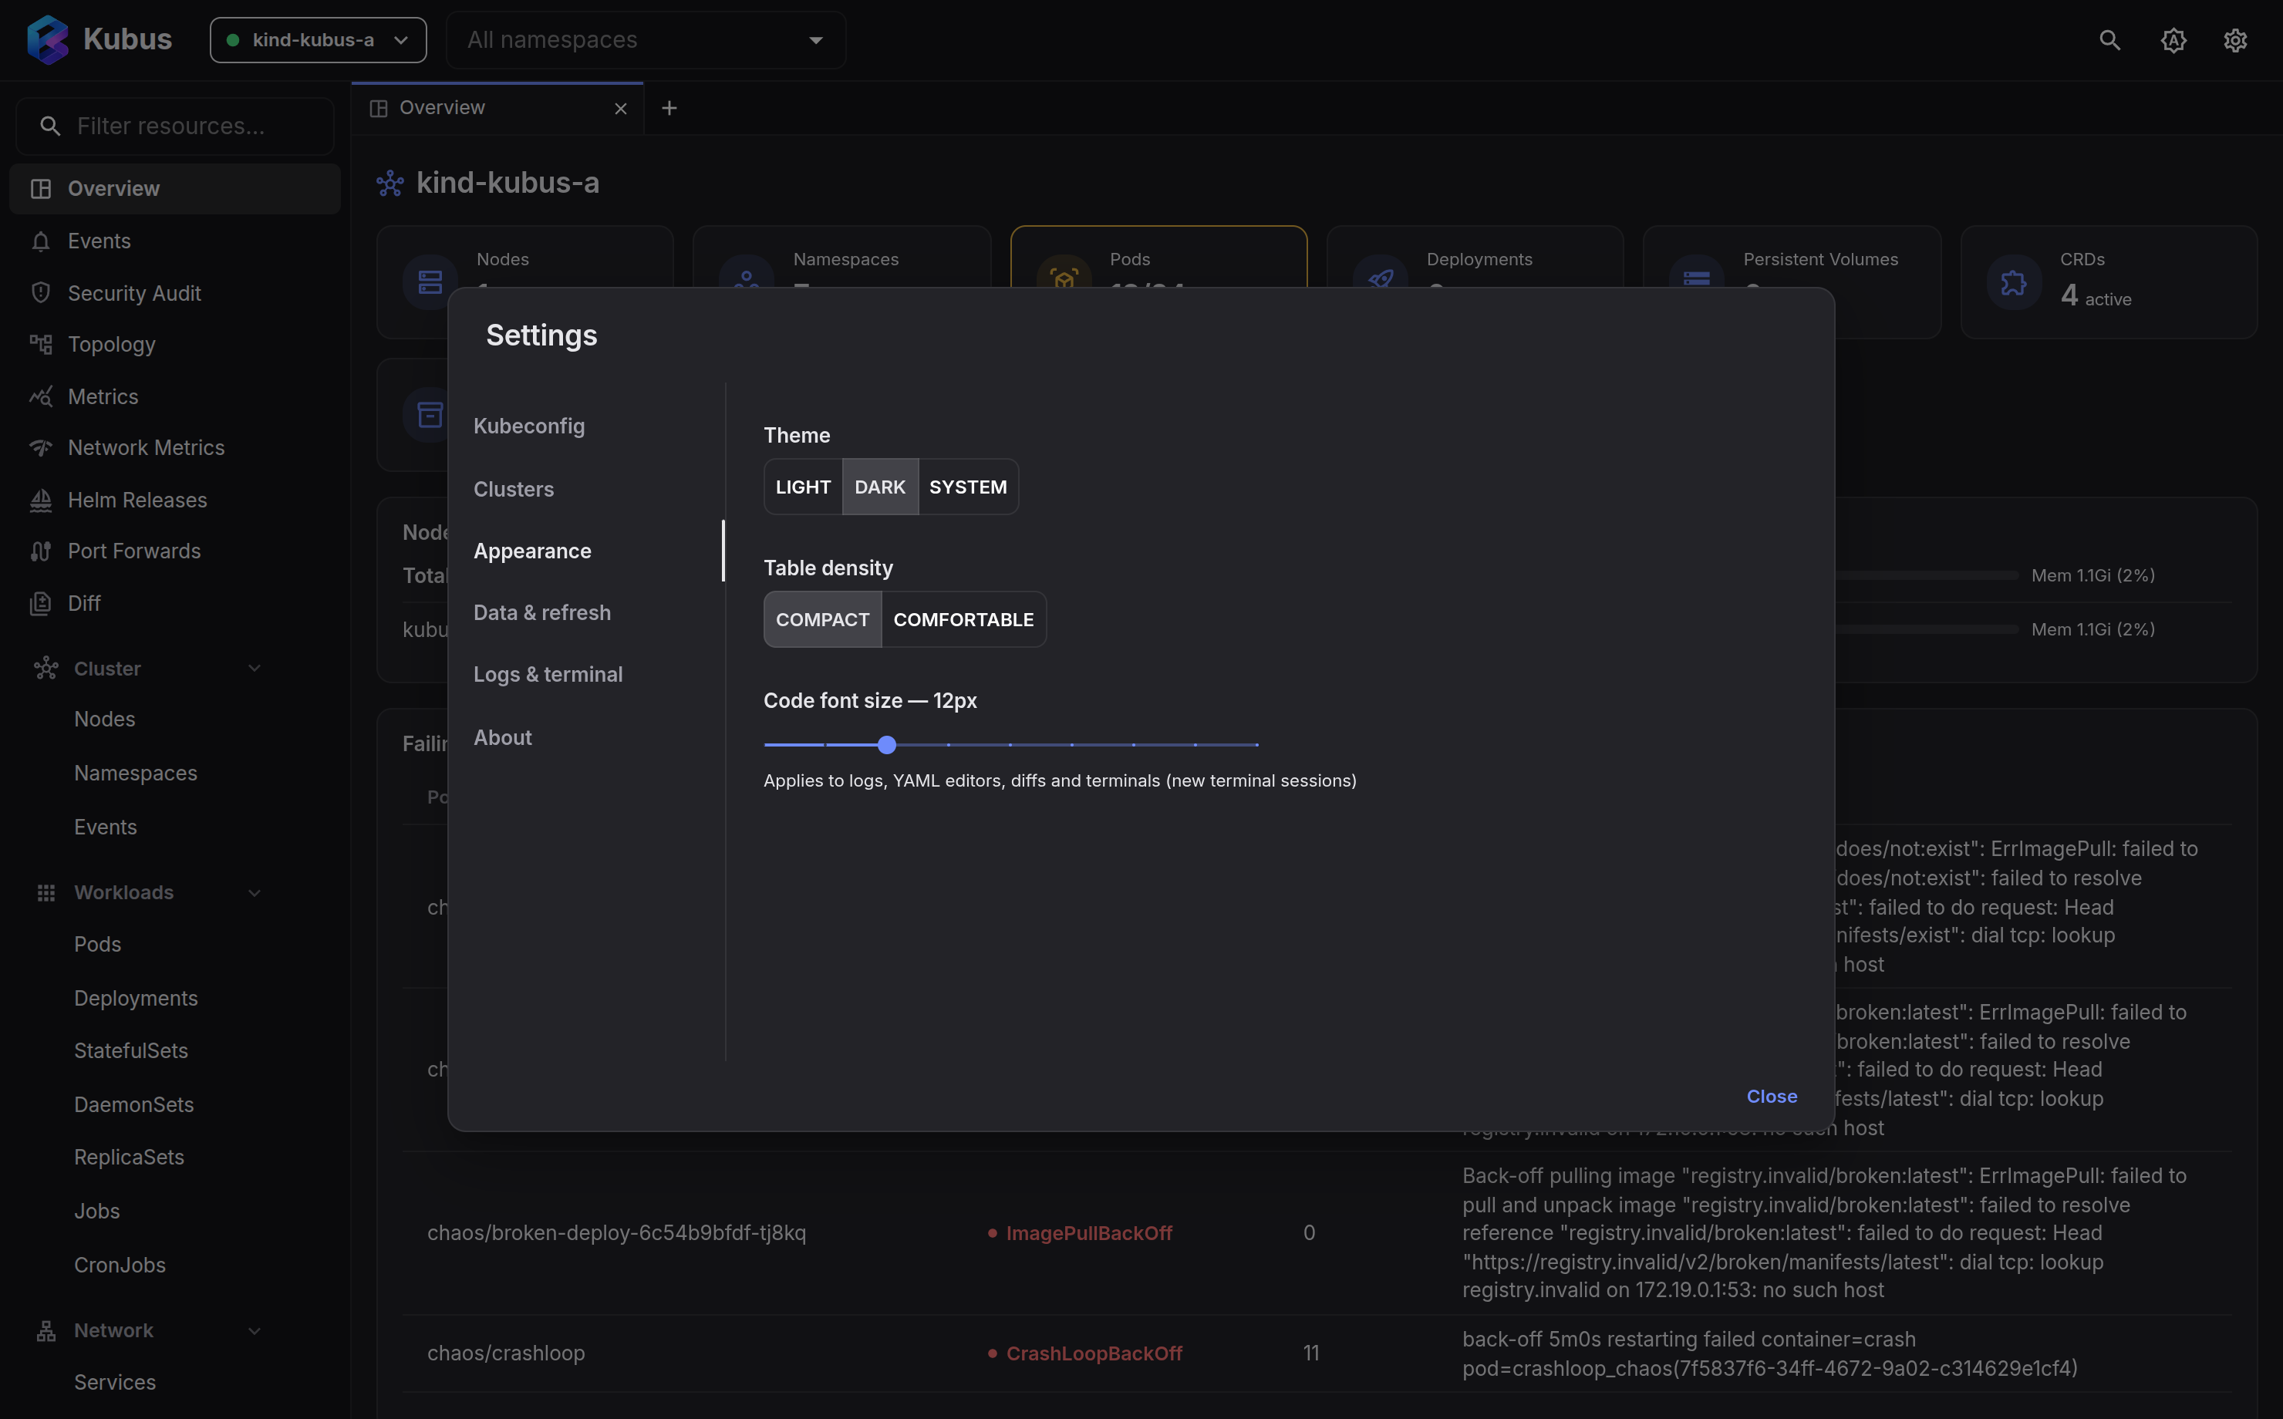Go to CronJobs in the sidebar
The width and height of the screenshot is (2283, 1419).
coord(120,1265)
